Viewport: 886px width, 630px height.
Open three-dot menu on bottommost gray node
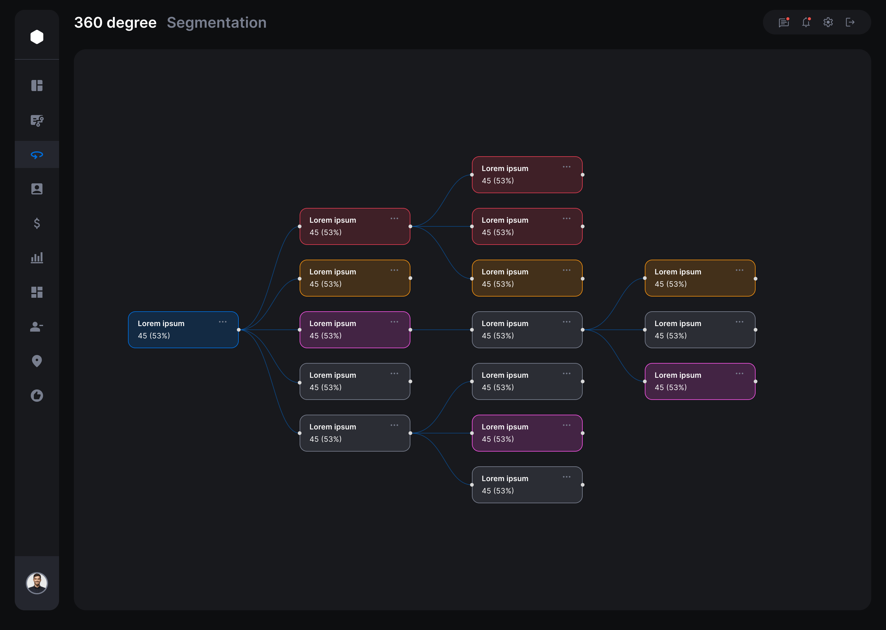567,477
